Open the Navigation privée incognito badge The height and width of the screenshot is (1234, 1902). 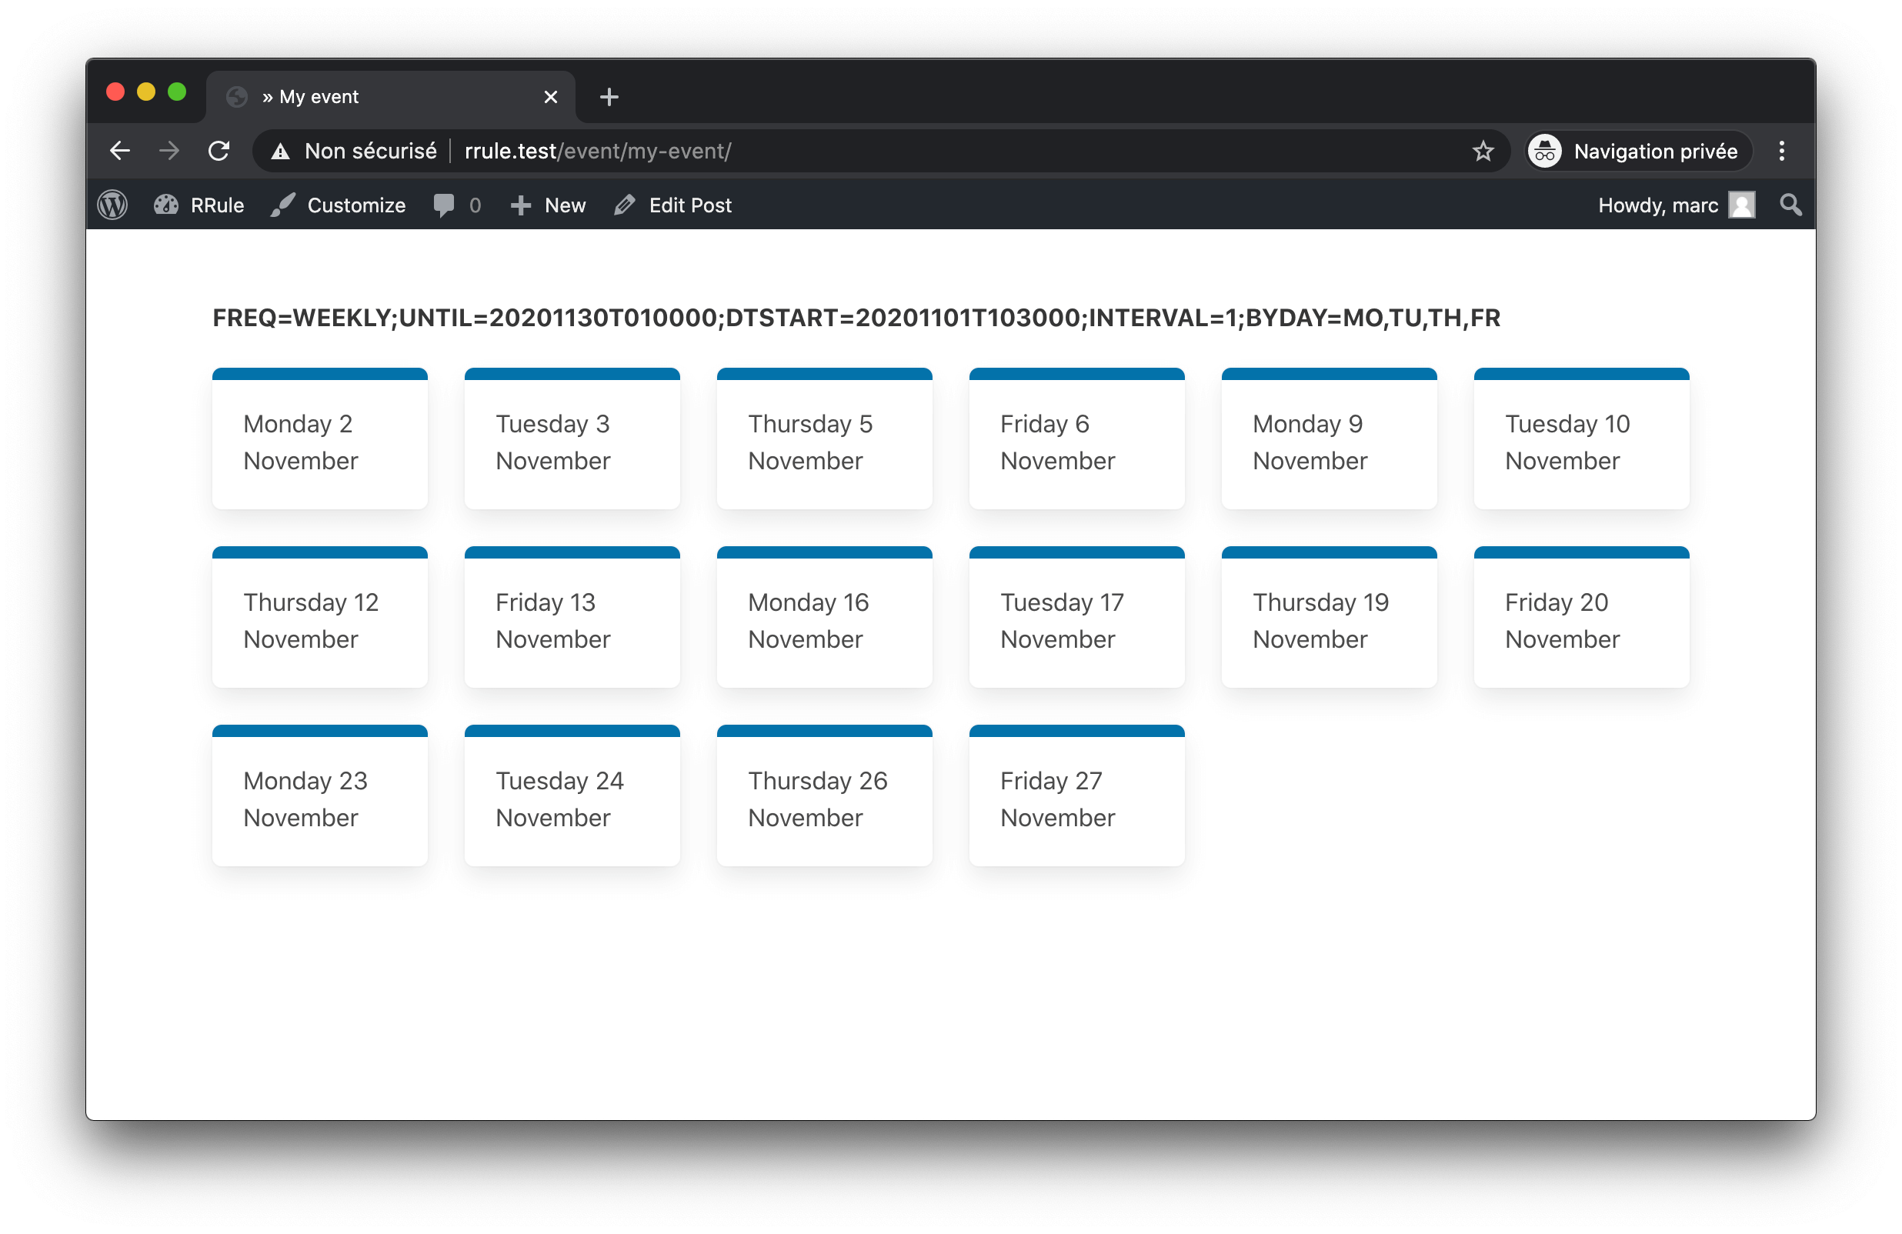[1638, 151]
